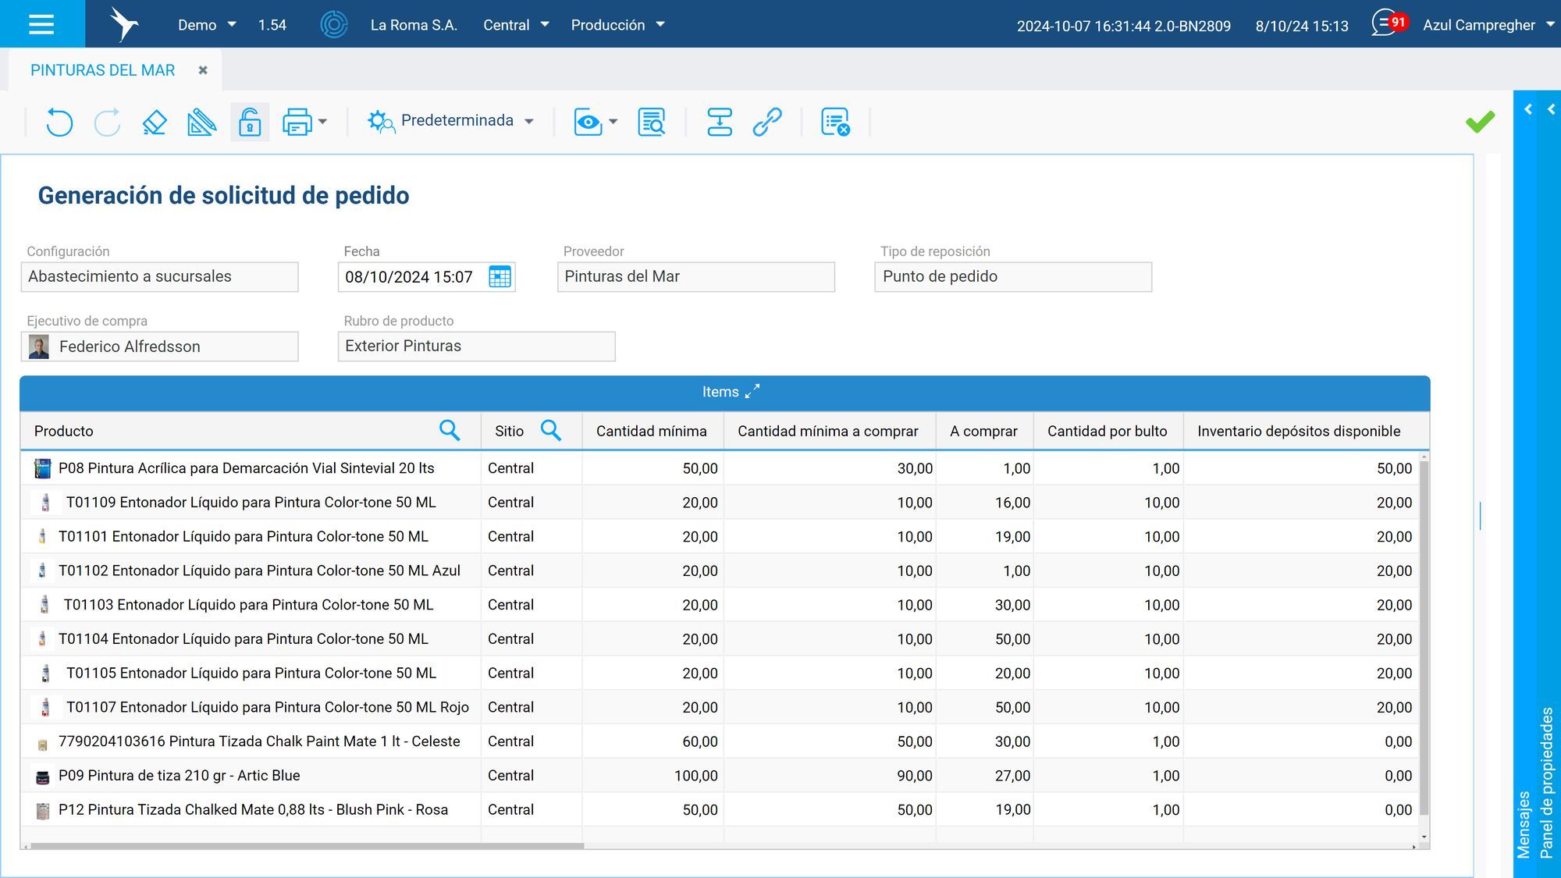The height and width of the screenshot is (878, 1561).
Task: Click the eye view icon
Action: coord(588,122)
